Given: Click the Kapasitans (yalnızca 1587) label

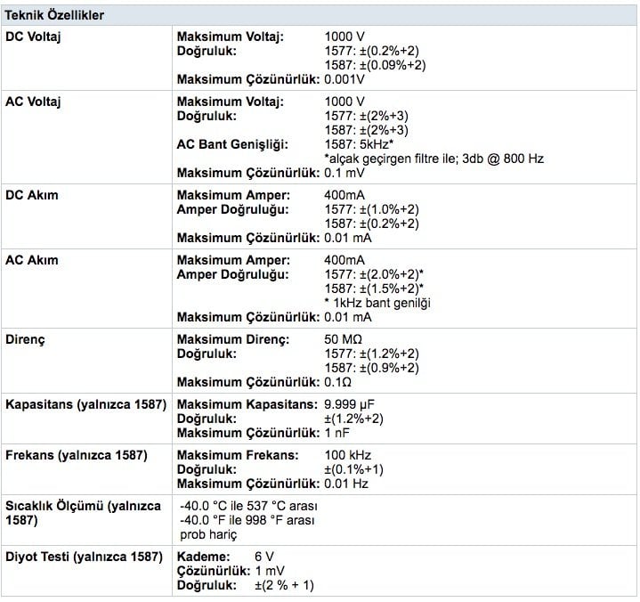Looking at the screenshot, I should tap(86, 404).
